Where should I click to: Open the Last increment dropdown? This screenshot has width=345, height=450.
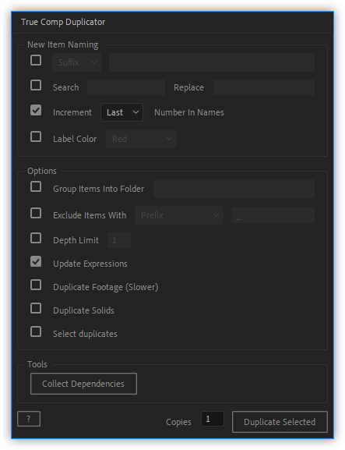click(121, 112)
